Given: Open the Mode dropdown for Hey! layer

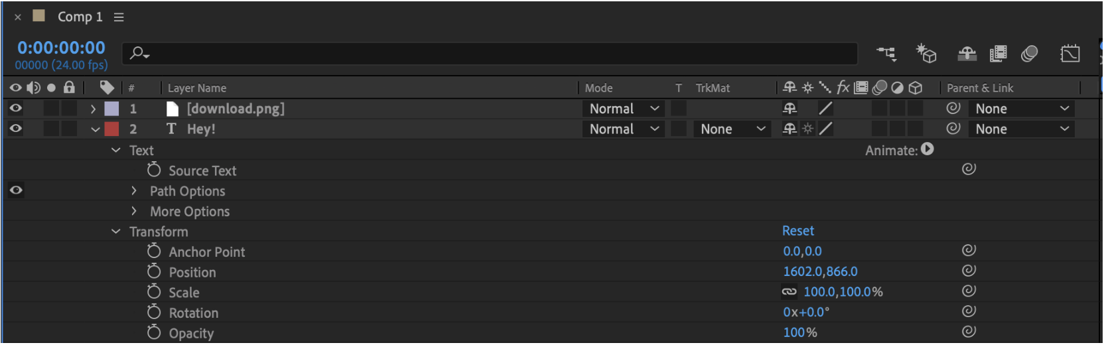Looking at the screenshot, I should point(624,129).
